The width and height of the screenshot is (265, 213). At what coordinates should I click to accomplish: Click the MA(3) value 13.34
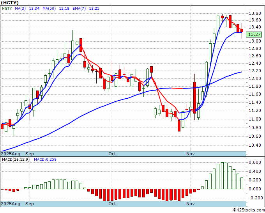[34, 9]
